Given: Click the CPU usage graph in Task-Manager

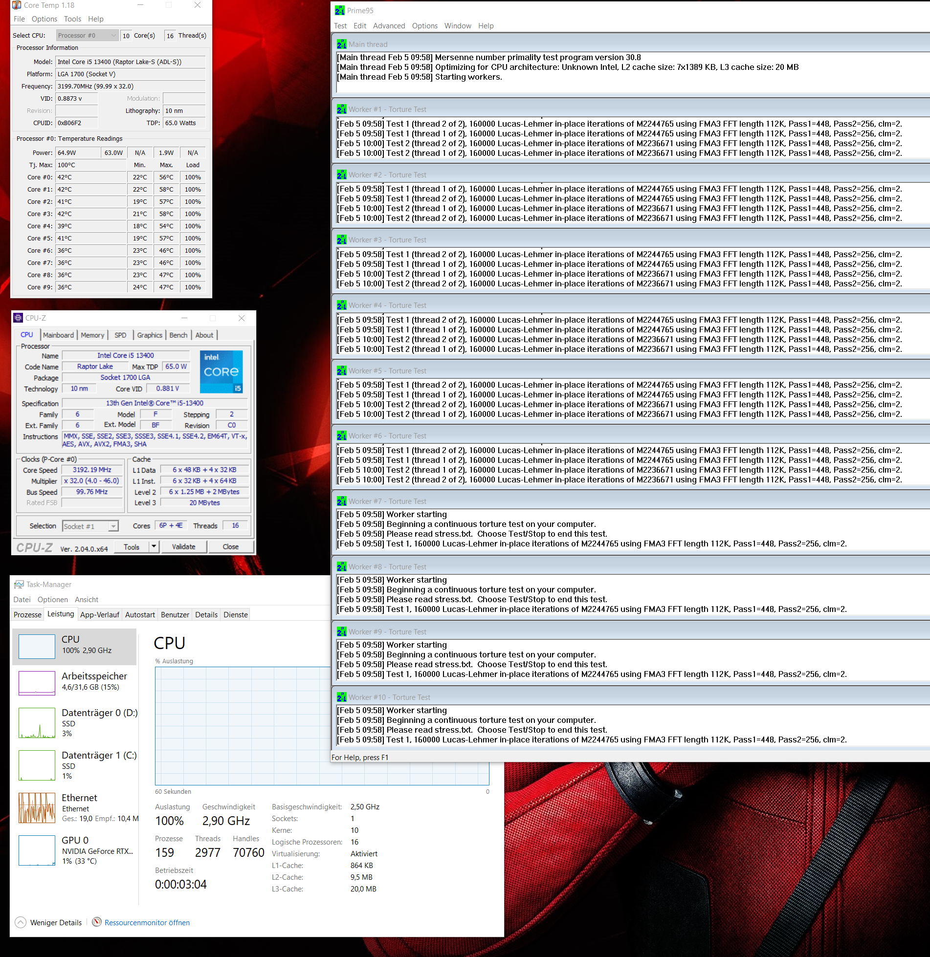Looking at the screenshot, I should [x=322, y=725].
